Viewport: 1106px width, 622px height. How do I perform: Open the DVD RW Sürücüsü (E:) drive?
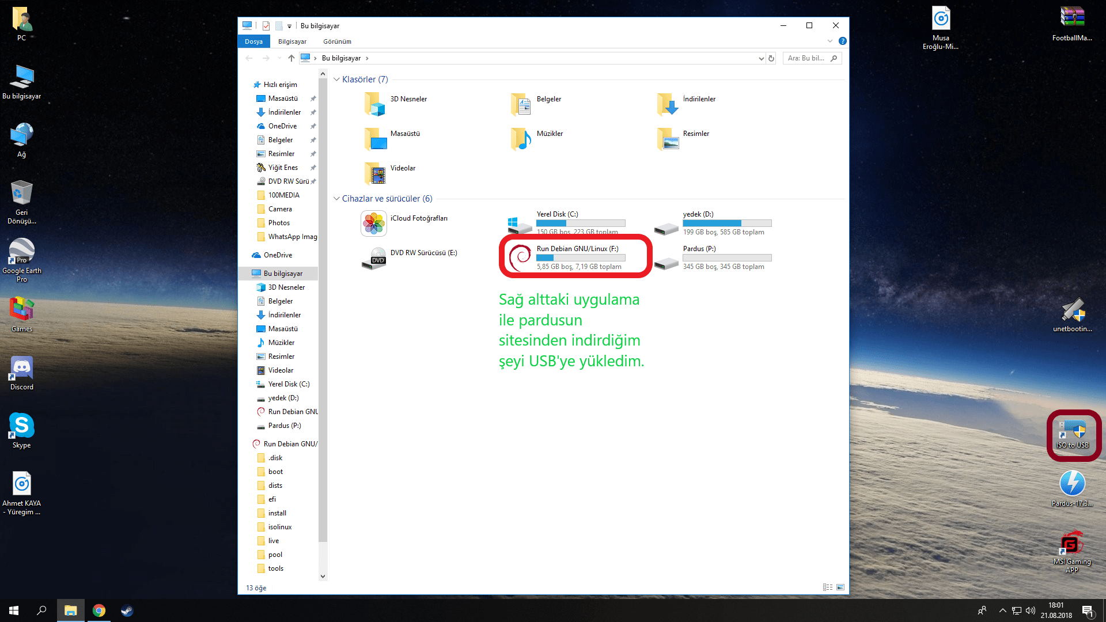pos(374,258)
